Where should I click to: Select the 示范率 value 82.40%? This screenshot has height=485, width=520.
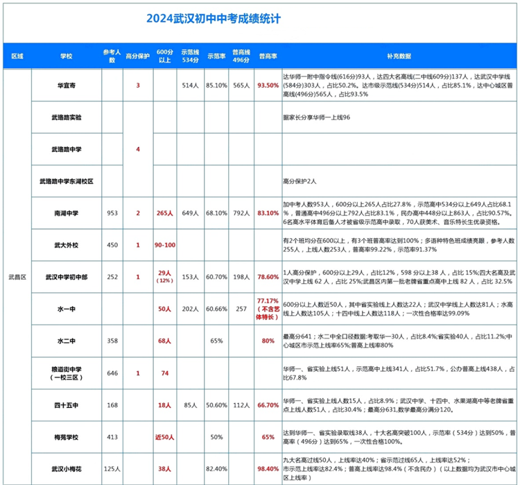tap(216, 469)
